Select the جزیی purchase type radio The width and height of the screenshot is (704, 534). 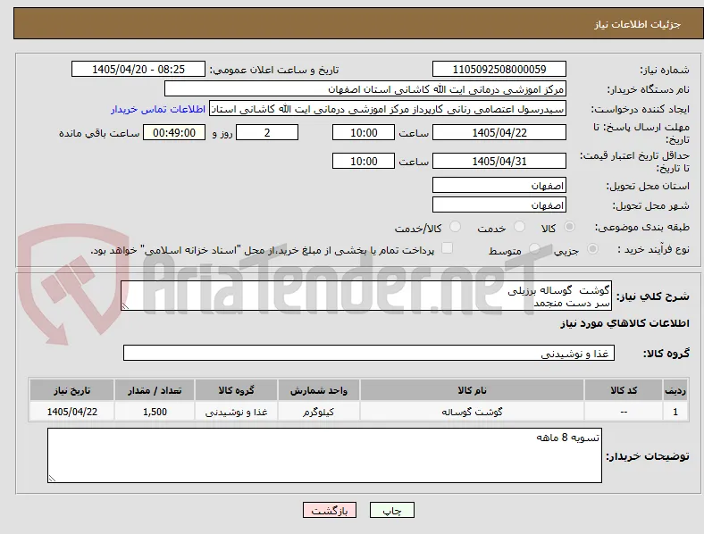(592, 248)
